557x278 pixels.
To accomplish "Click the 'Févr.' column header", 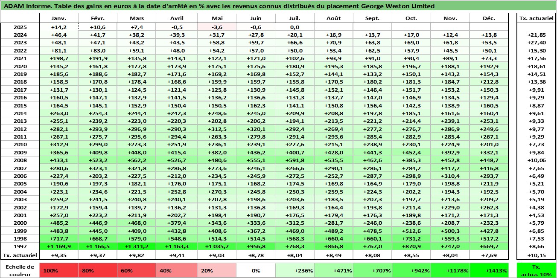I will (x=98, y=18).
